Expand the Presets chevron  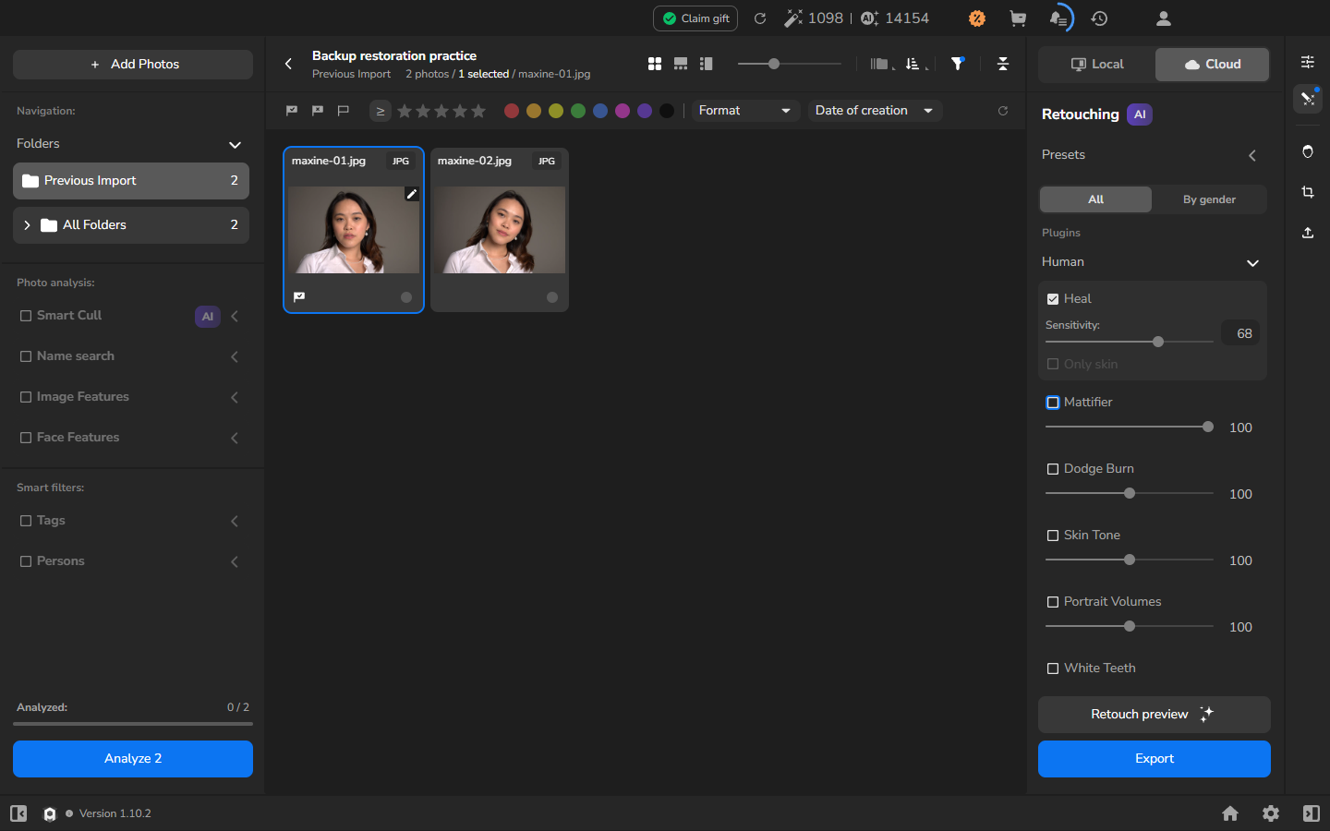tap(1252, 155)
